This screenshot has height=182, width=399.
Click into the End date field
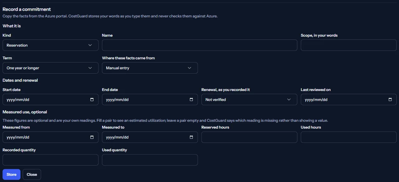(150, 100)
